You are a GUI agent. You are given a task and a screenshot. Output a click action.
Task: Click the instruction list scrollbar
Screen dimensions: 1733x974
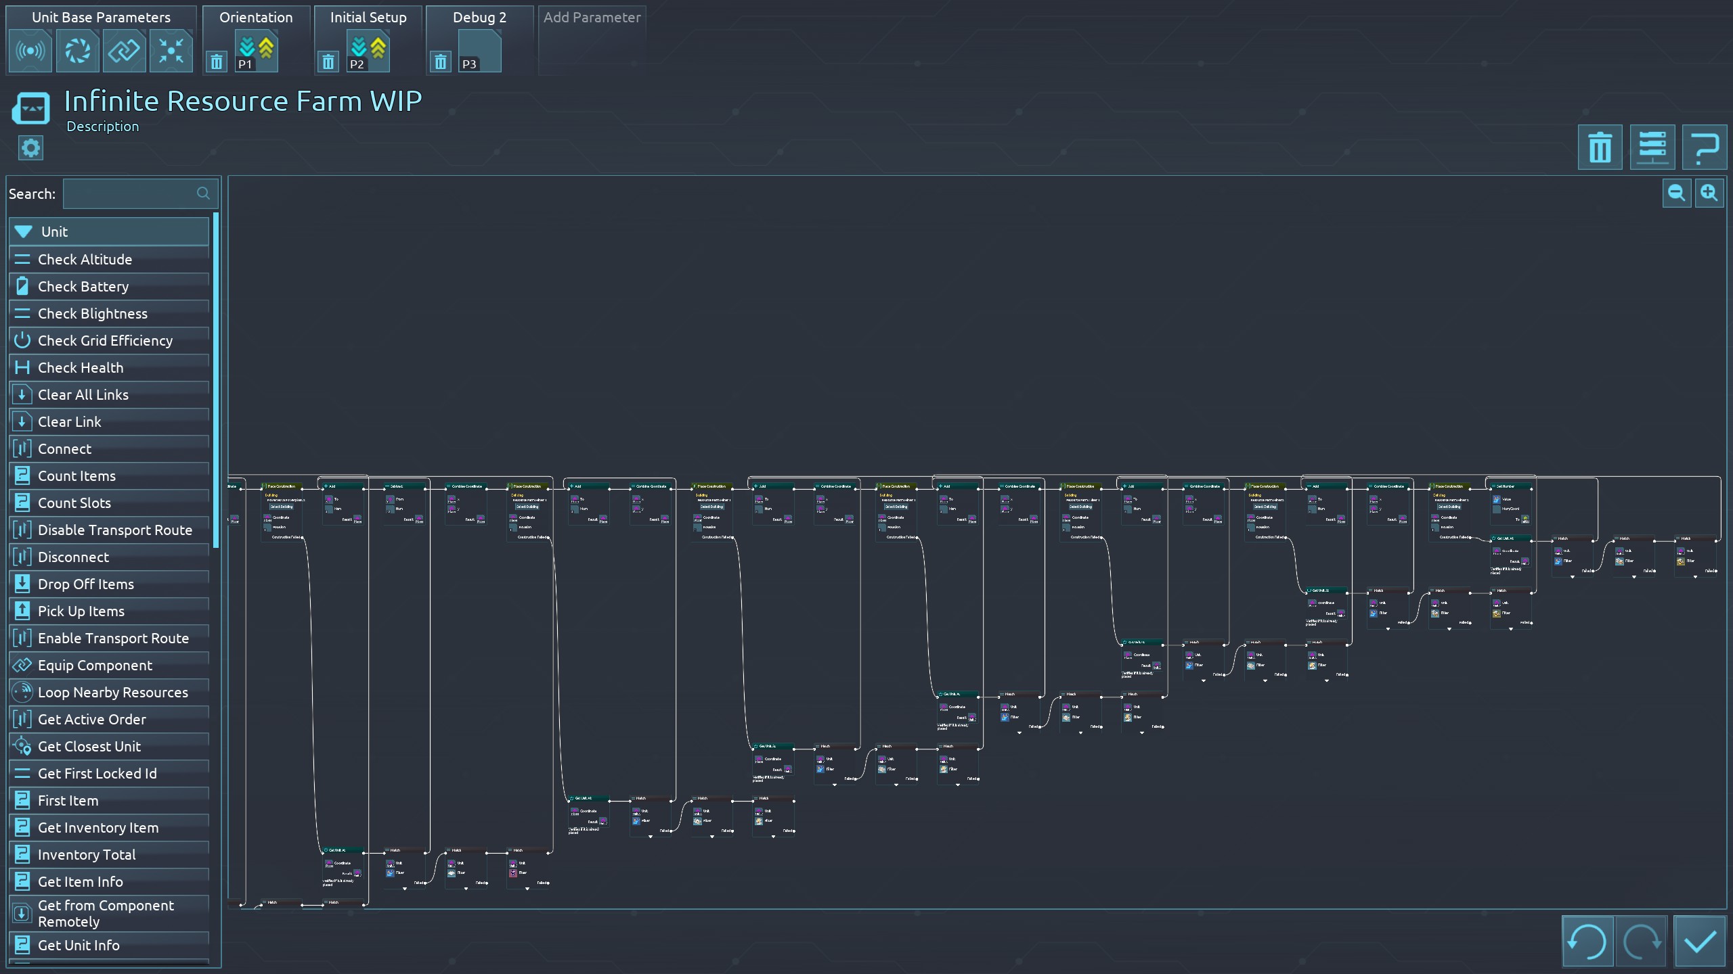pyautogui.click(x=216, y=379)
